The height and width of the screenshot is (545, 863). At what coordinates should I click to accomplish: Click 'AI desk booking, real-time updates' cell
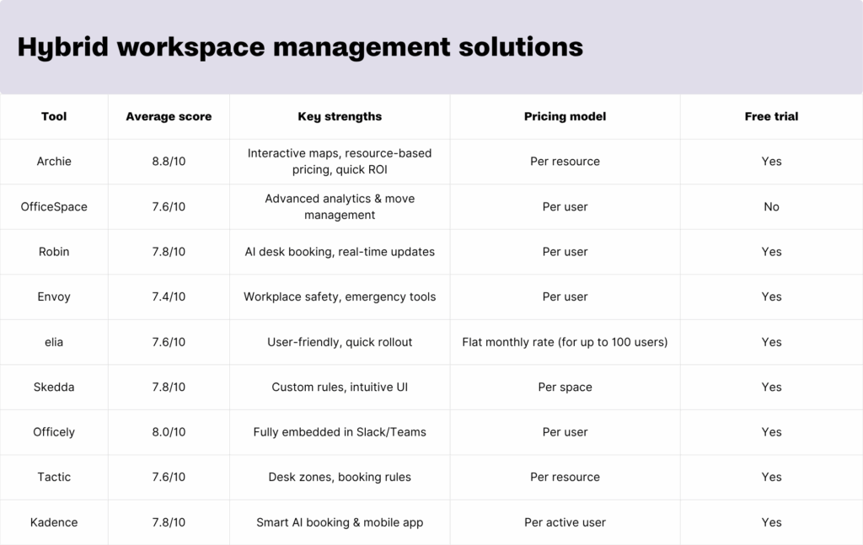click(340, 252)
